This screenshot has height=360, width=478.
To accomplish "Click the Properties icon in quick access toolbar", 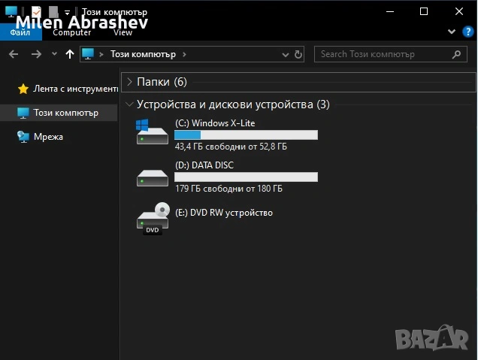I will point(36,11).
